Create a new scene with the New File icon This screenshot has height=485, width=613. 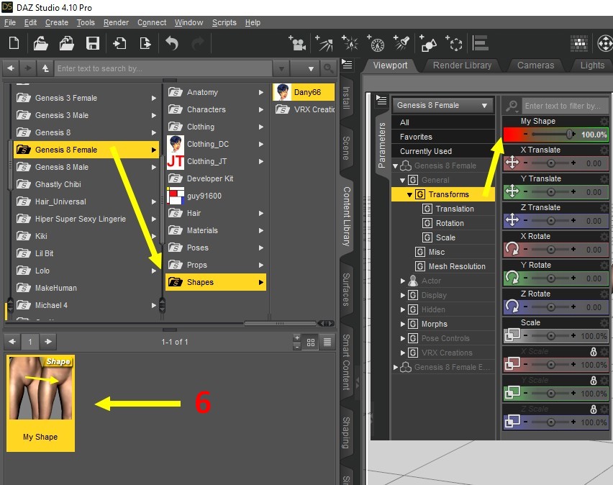14,42
